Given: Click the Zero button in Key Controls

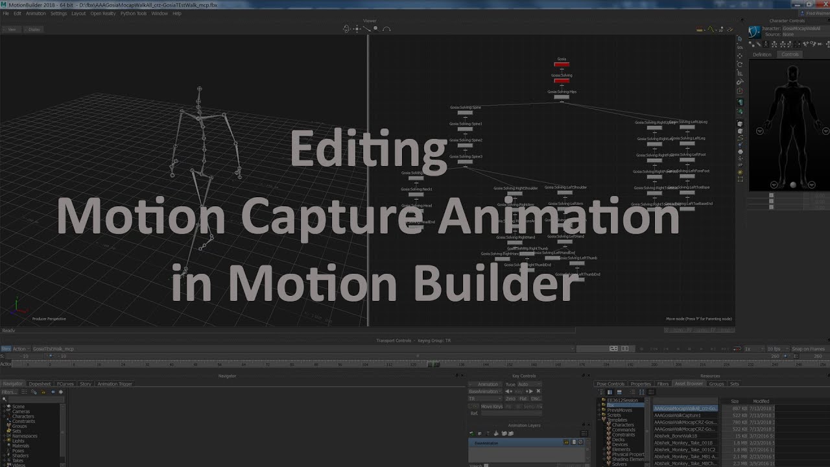Looking at the screenshot, I should (510, 399).
